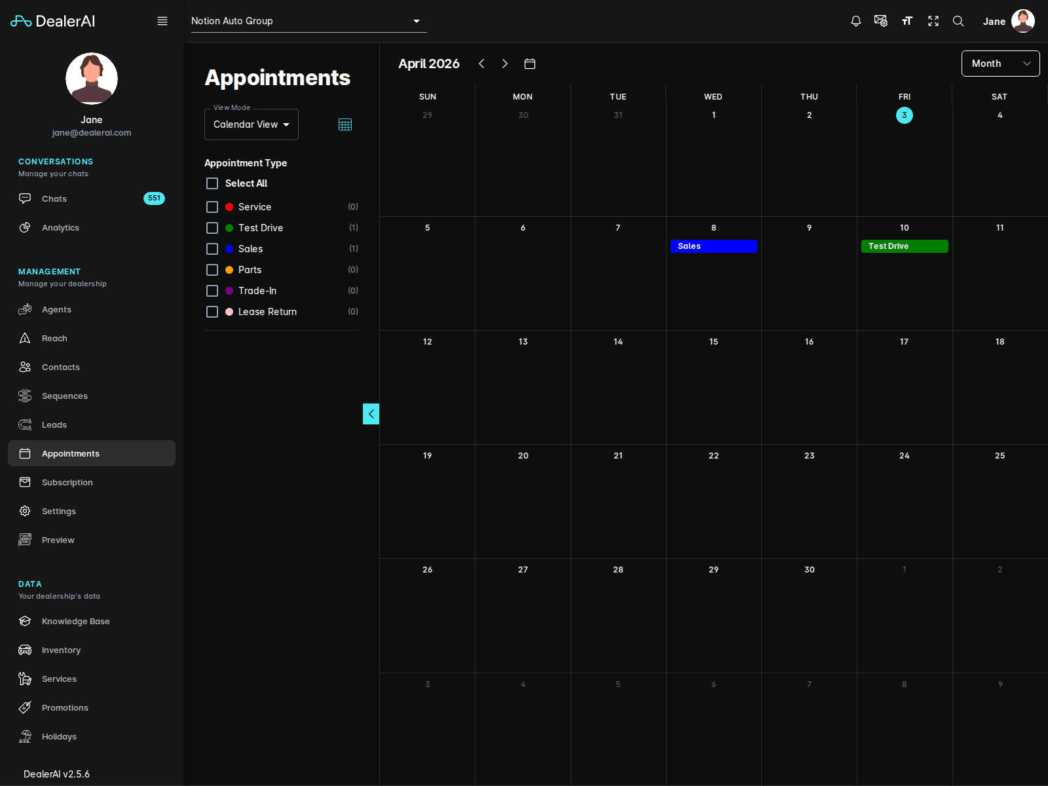Enter fullscreen with the expand icon
This screenshot has height=786, width=1048.
(933, 21)
